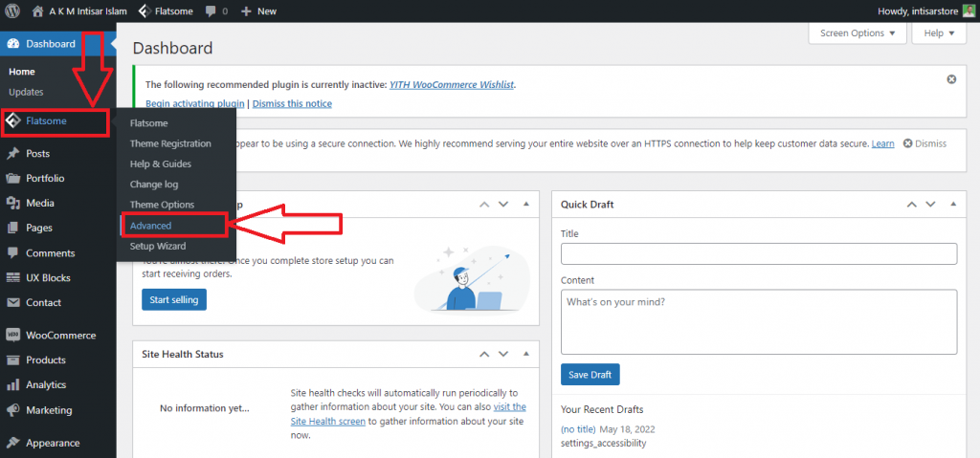Click the Products box icon
Viewport: 980px width, 458px height.
pos(13,360)
